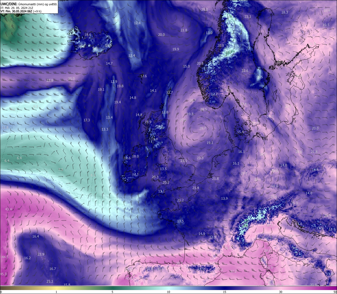The width and height of the screenshot is (337, 294).
Task: Select the 11.6 value label
Action: coord(299,224)
